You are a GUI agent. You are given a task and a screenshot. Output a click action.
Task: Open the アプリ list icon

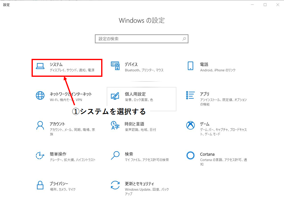[190, 95]
